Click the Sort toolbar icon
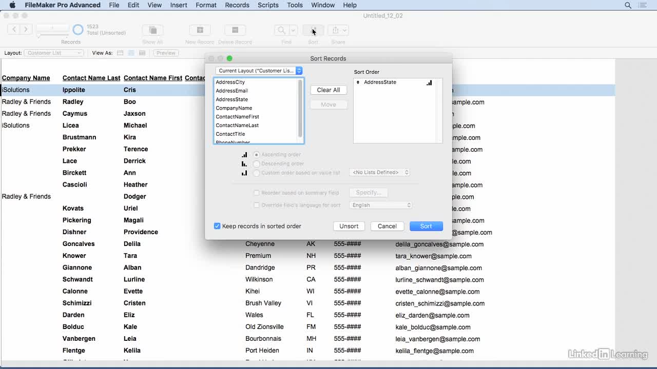The width and height of the screenshot is (657, 369). 313,30
